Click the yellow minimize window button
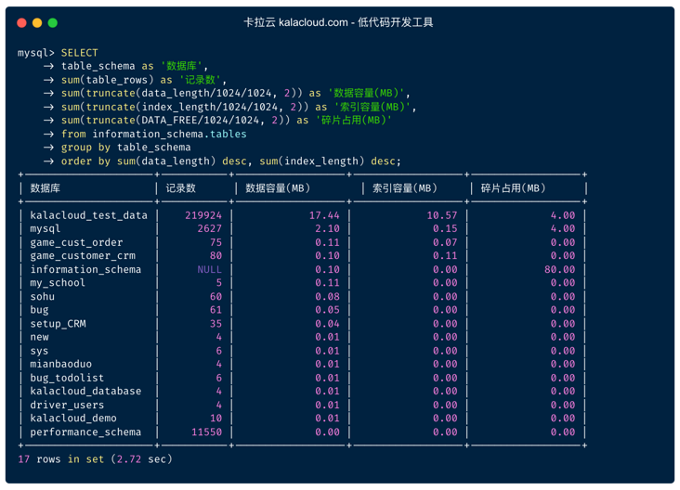680x490 pixels. pos(37,23)
